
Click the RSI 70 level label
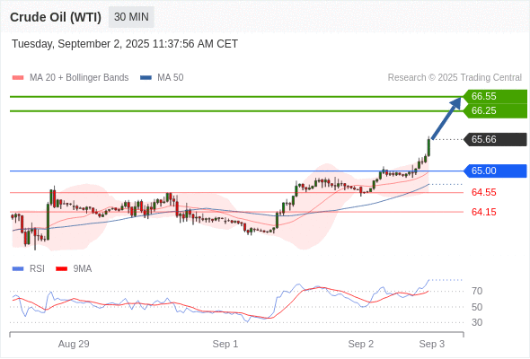coord(477,291)
